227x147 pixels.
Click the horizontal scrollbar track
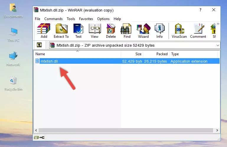(x=126, y=130)
